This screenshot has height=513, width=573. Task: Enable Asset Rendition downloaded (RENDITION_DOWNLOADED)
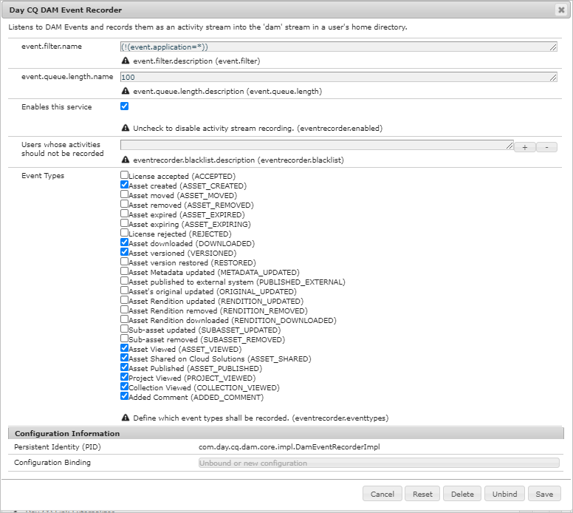[x=124, y=319]
